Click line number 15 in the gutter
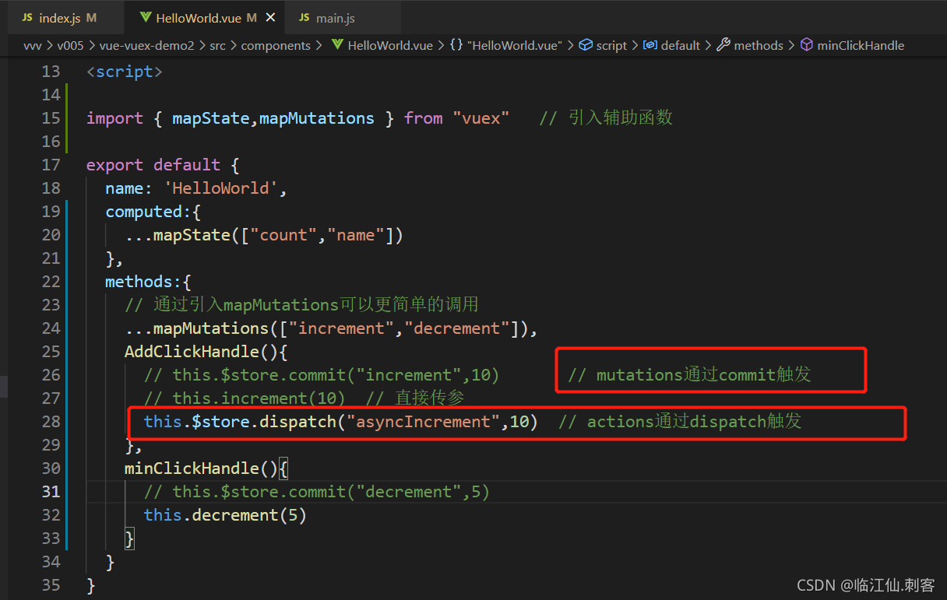This screenshot has width=947, height=600. 51,118
